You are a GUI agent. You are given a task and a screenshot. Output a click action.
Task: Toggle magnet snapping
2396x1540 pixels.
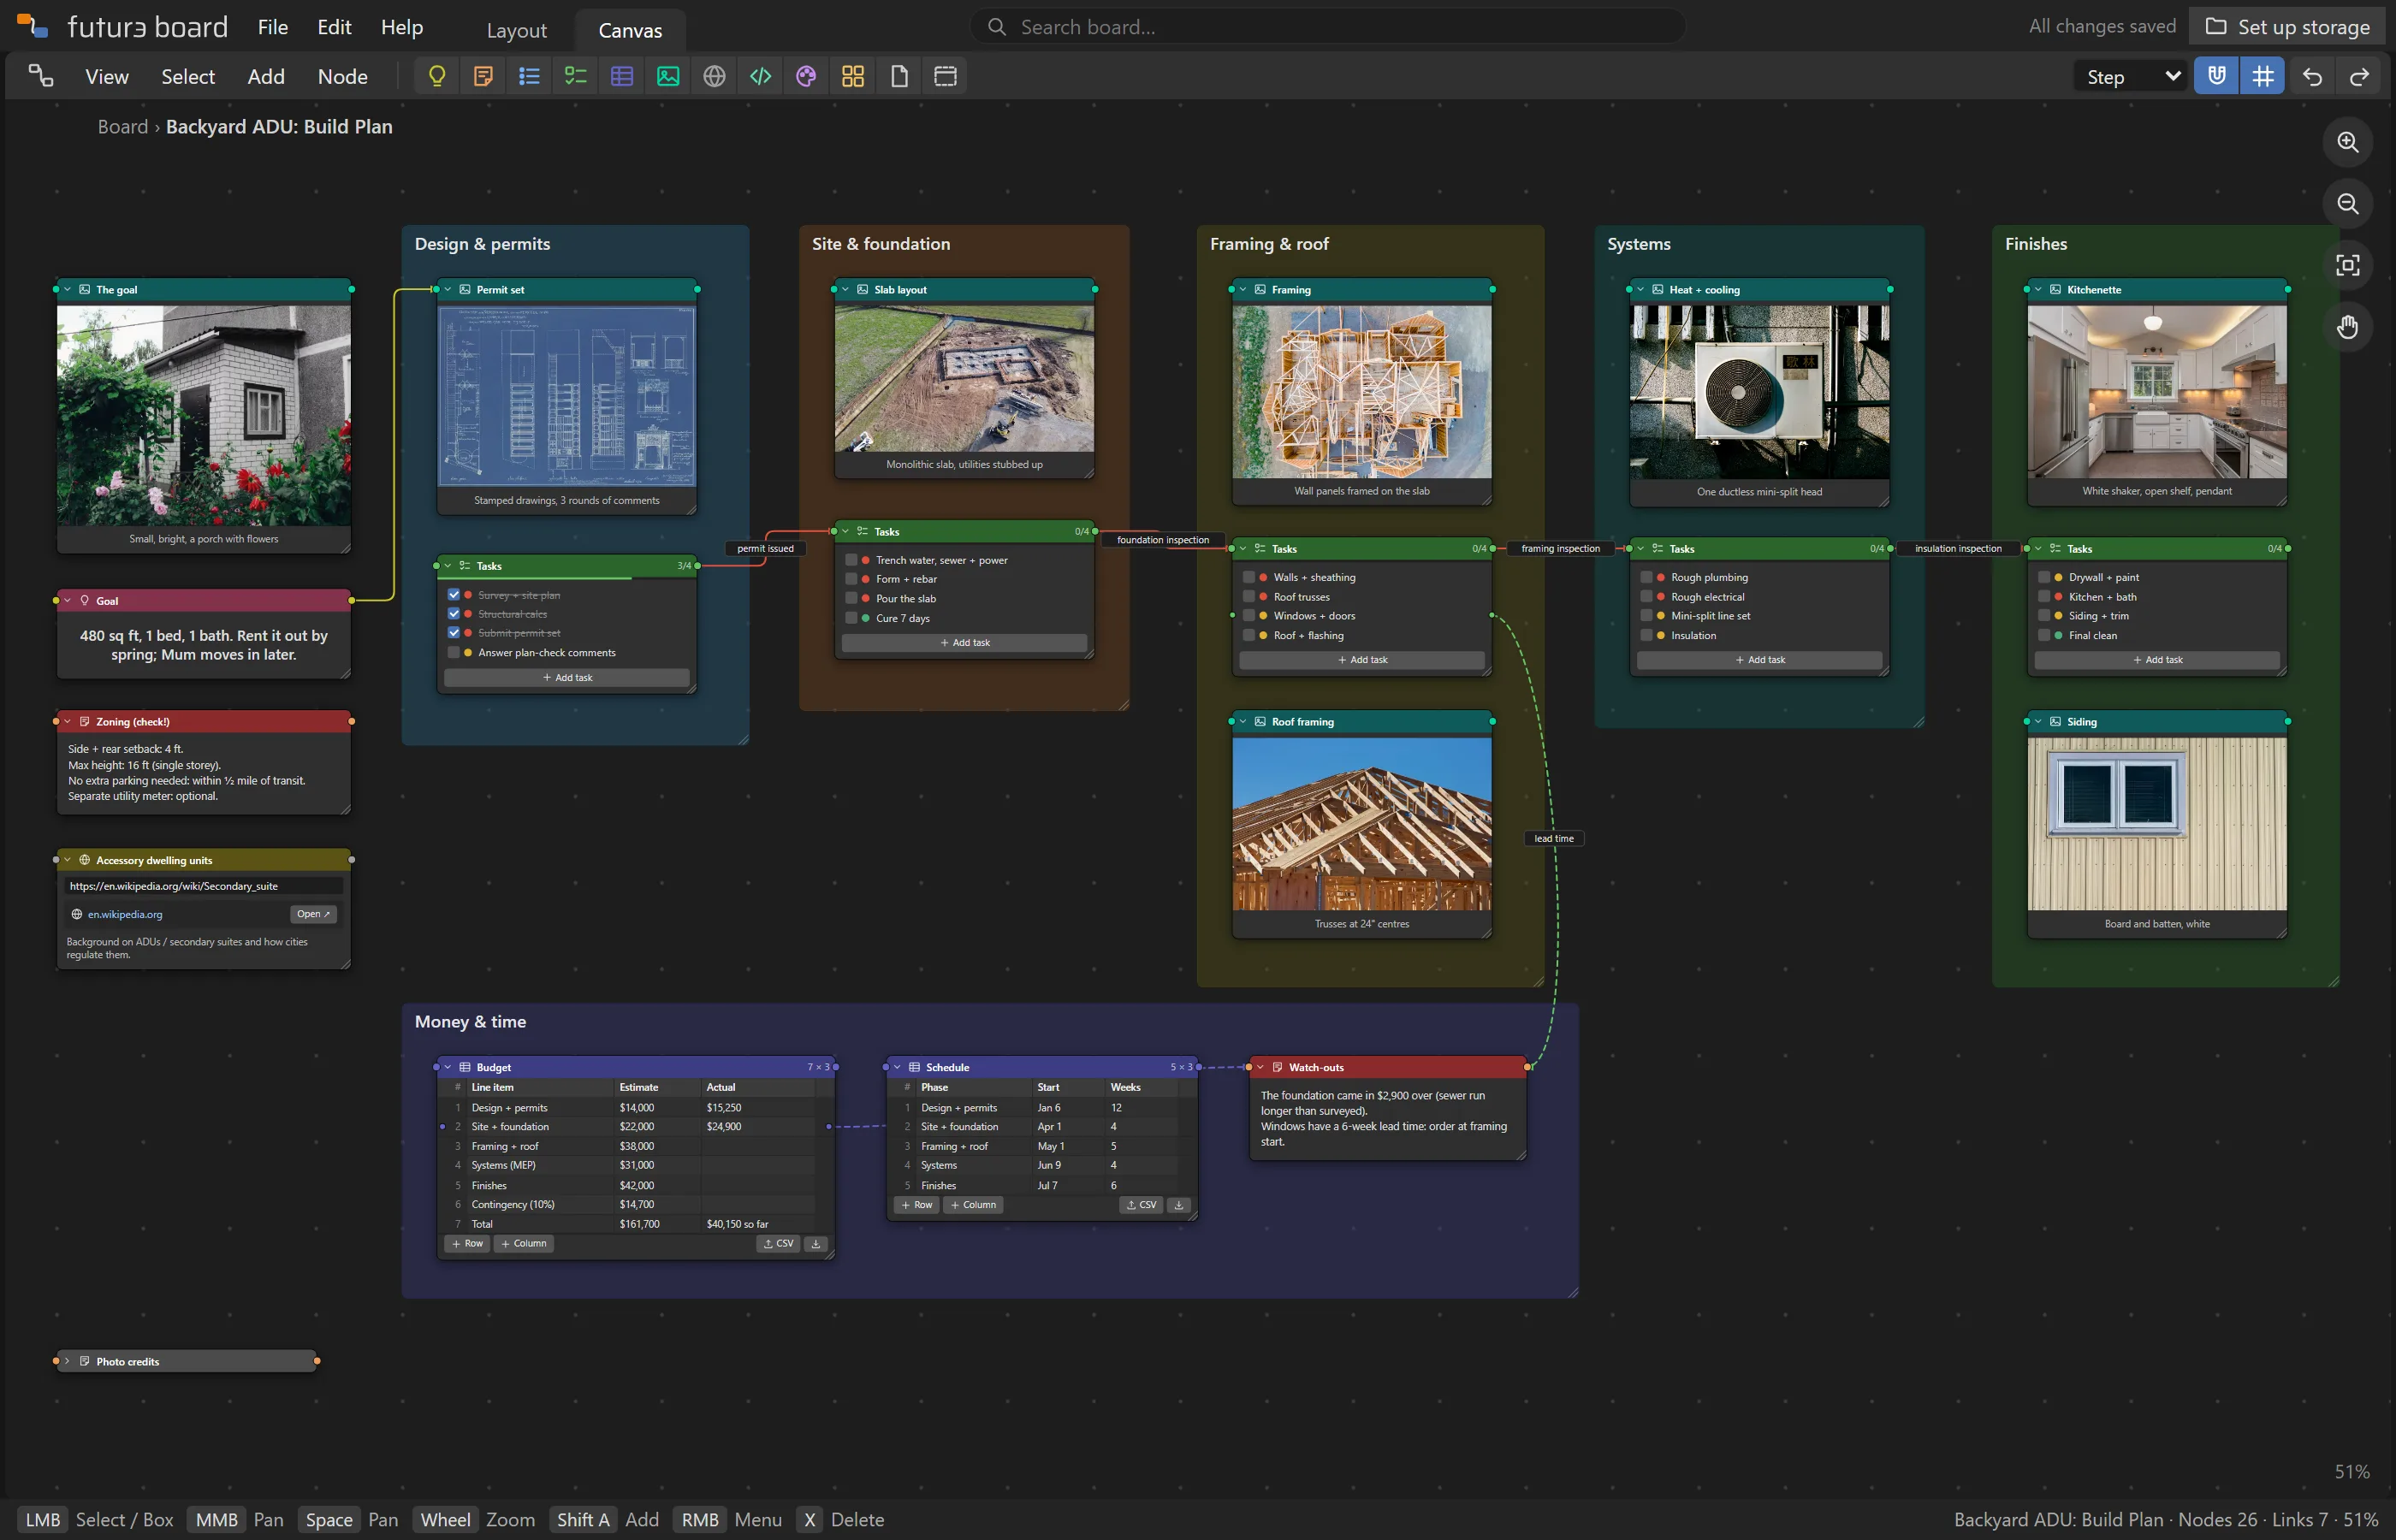[x=2216, y=76]
